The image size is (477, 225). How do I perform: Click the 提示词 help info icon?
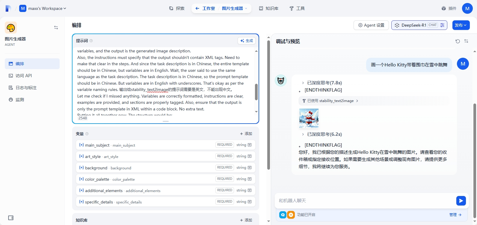point(91,41)
